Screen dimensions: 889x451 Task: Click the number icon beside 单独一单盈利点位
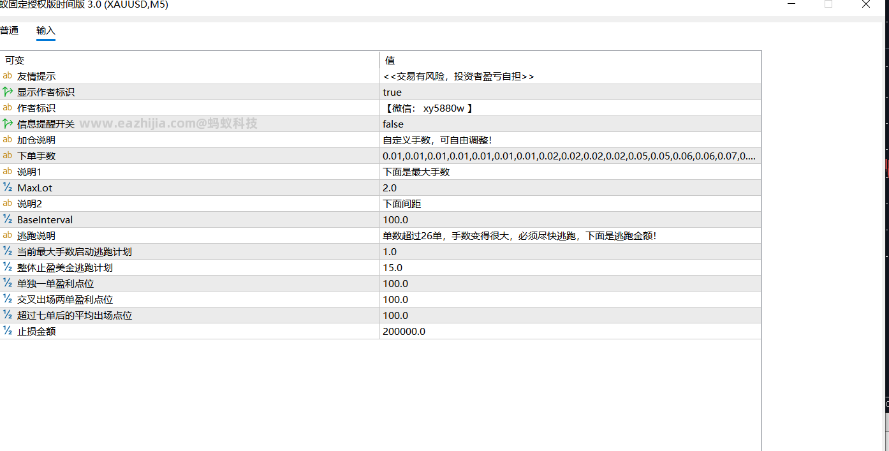[x=8, y=283]
